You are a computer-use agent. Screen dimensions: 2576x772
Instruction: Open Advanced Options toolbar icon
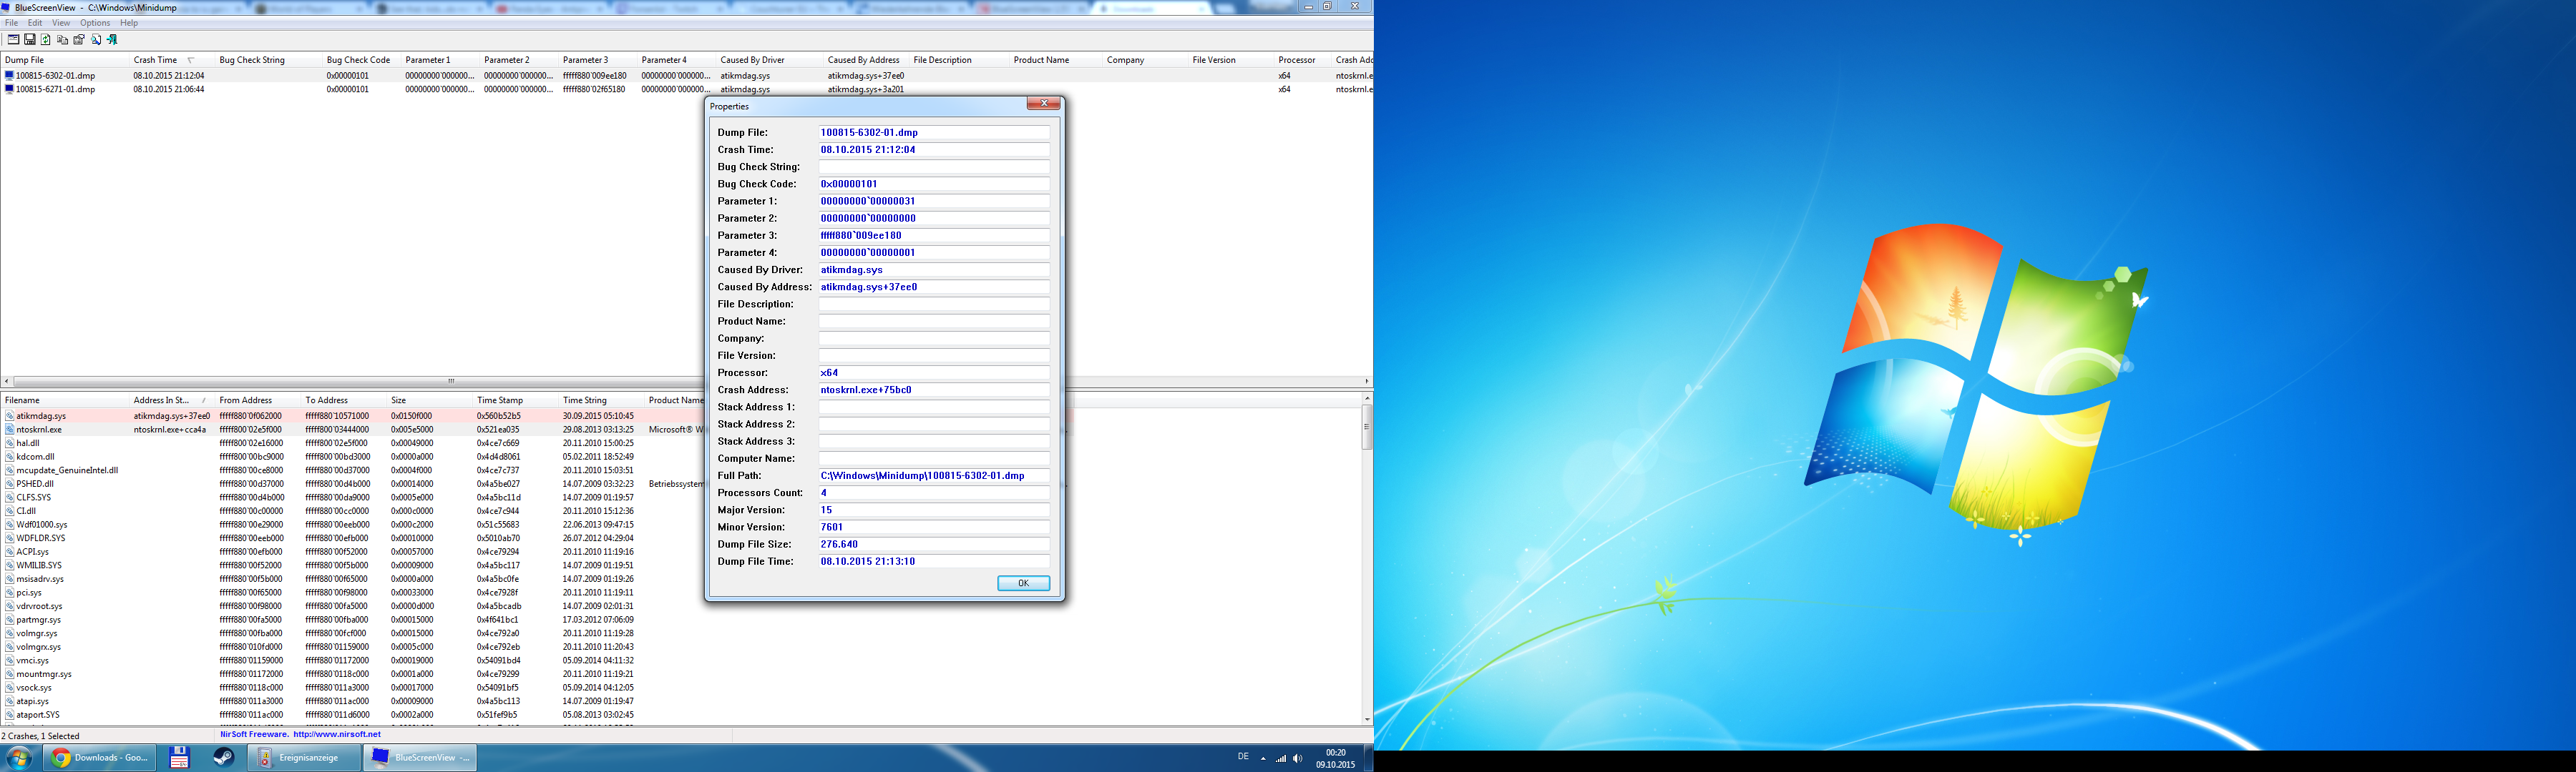click(x=14, y=40)
